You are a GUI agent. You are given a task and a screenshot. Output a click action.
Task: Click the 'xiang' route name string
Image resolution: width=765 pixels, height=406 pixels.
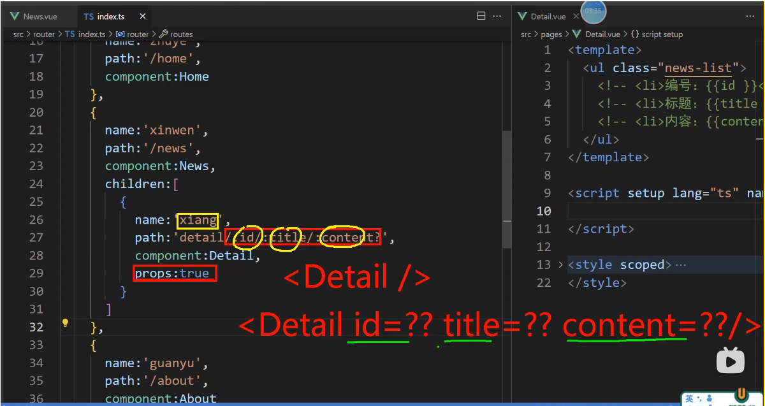tap(198, 221)
